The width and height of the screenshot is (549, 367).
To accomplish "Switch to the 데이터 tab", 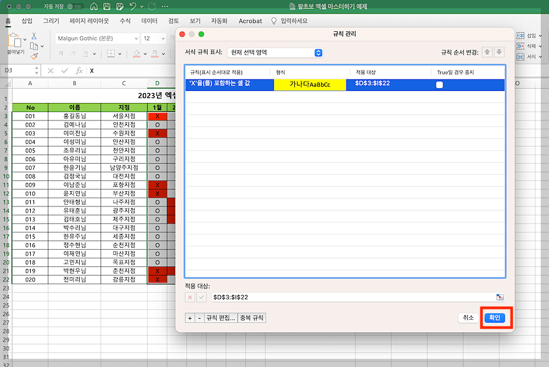I will tap(149, 21).
